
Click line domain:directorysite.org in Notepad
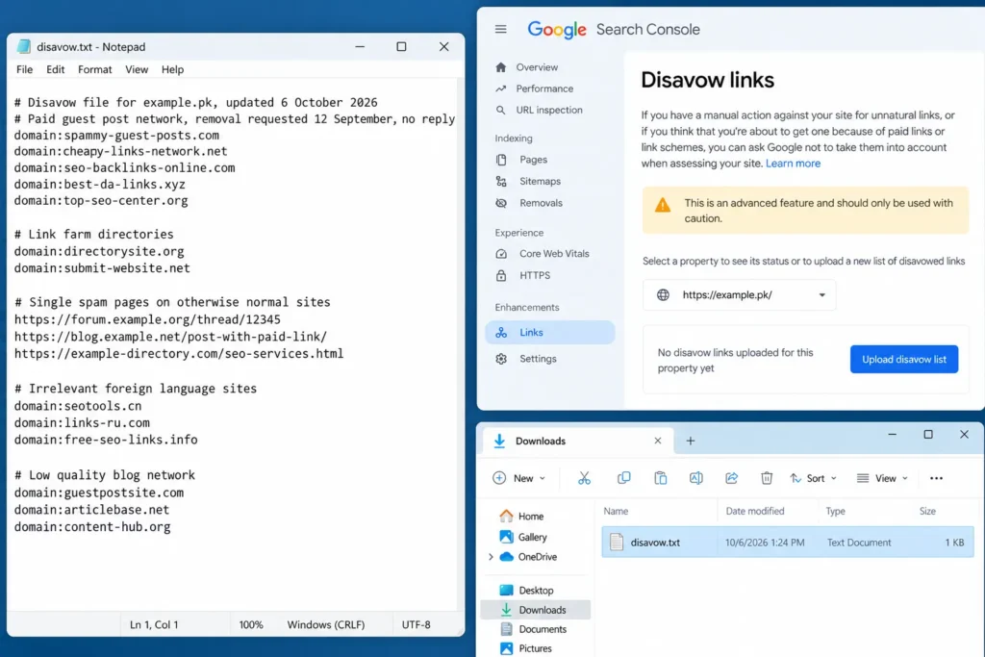pyautogui.click(x=99, y=251)
